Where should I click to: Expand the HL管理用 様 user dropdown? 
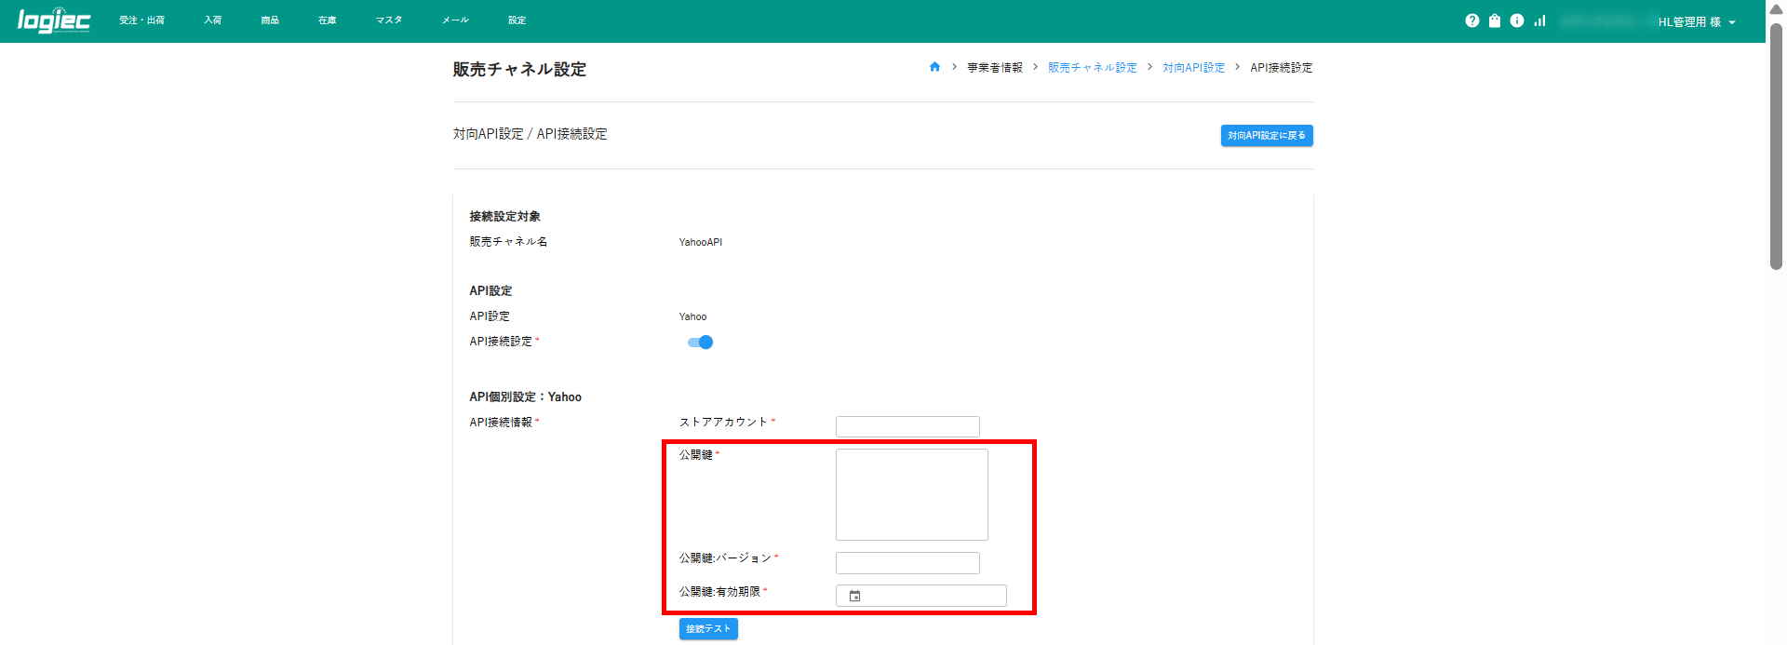(1696, 21)
